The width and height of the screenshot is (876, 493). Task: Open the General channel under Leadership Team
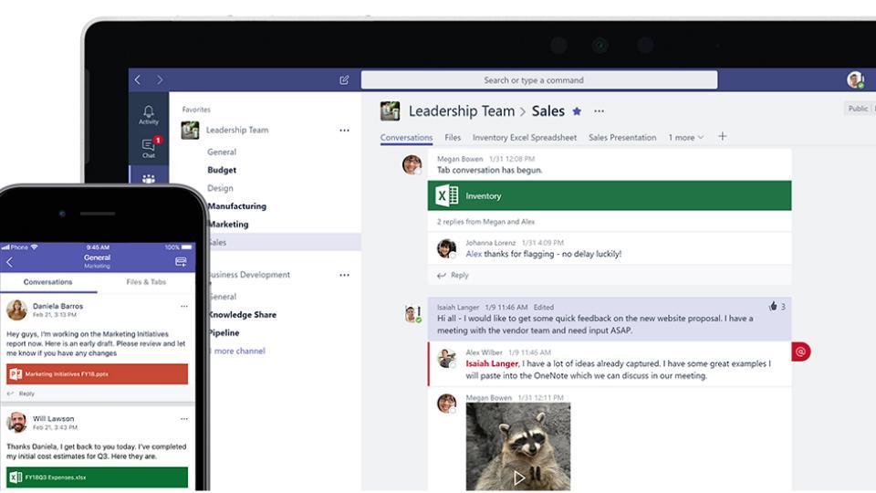(x=222, y=152)
